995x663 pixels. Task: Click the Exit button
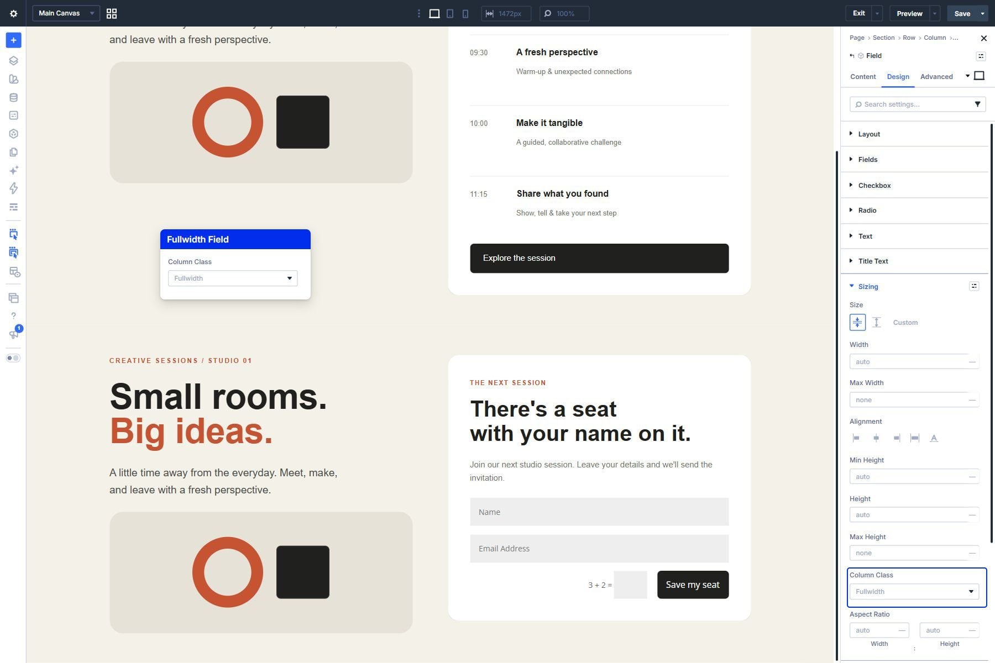coord(858,13)
